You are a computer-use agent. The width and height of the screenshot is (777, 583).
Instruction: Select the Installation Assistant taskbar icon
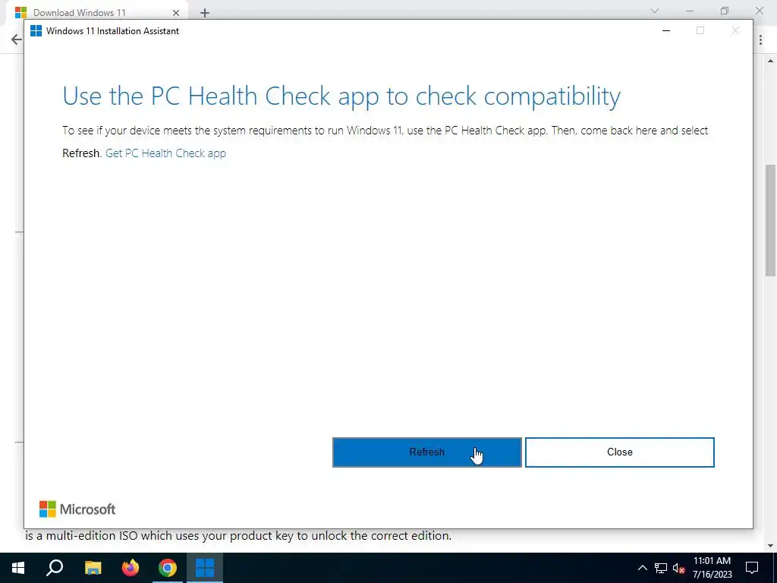[205, 568]
